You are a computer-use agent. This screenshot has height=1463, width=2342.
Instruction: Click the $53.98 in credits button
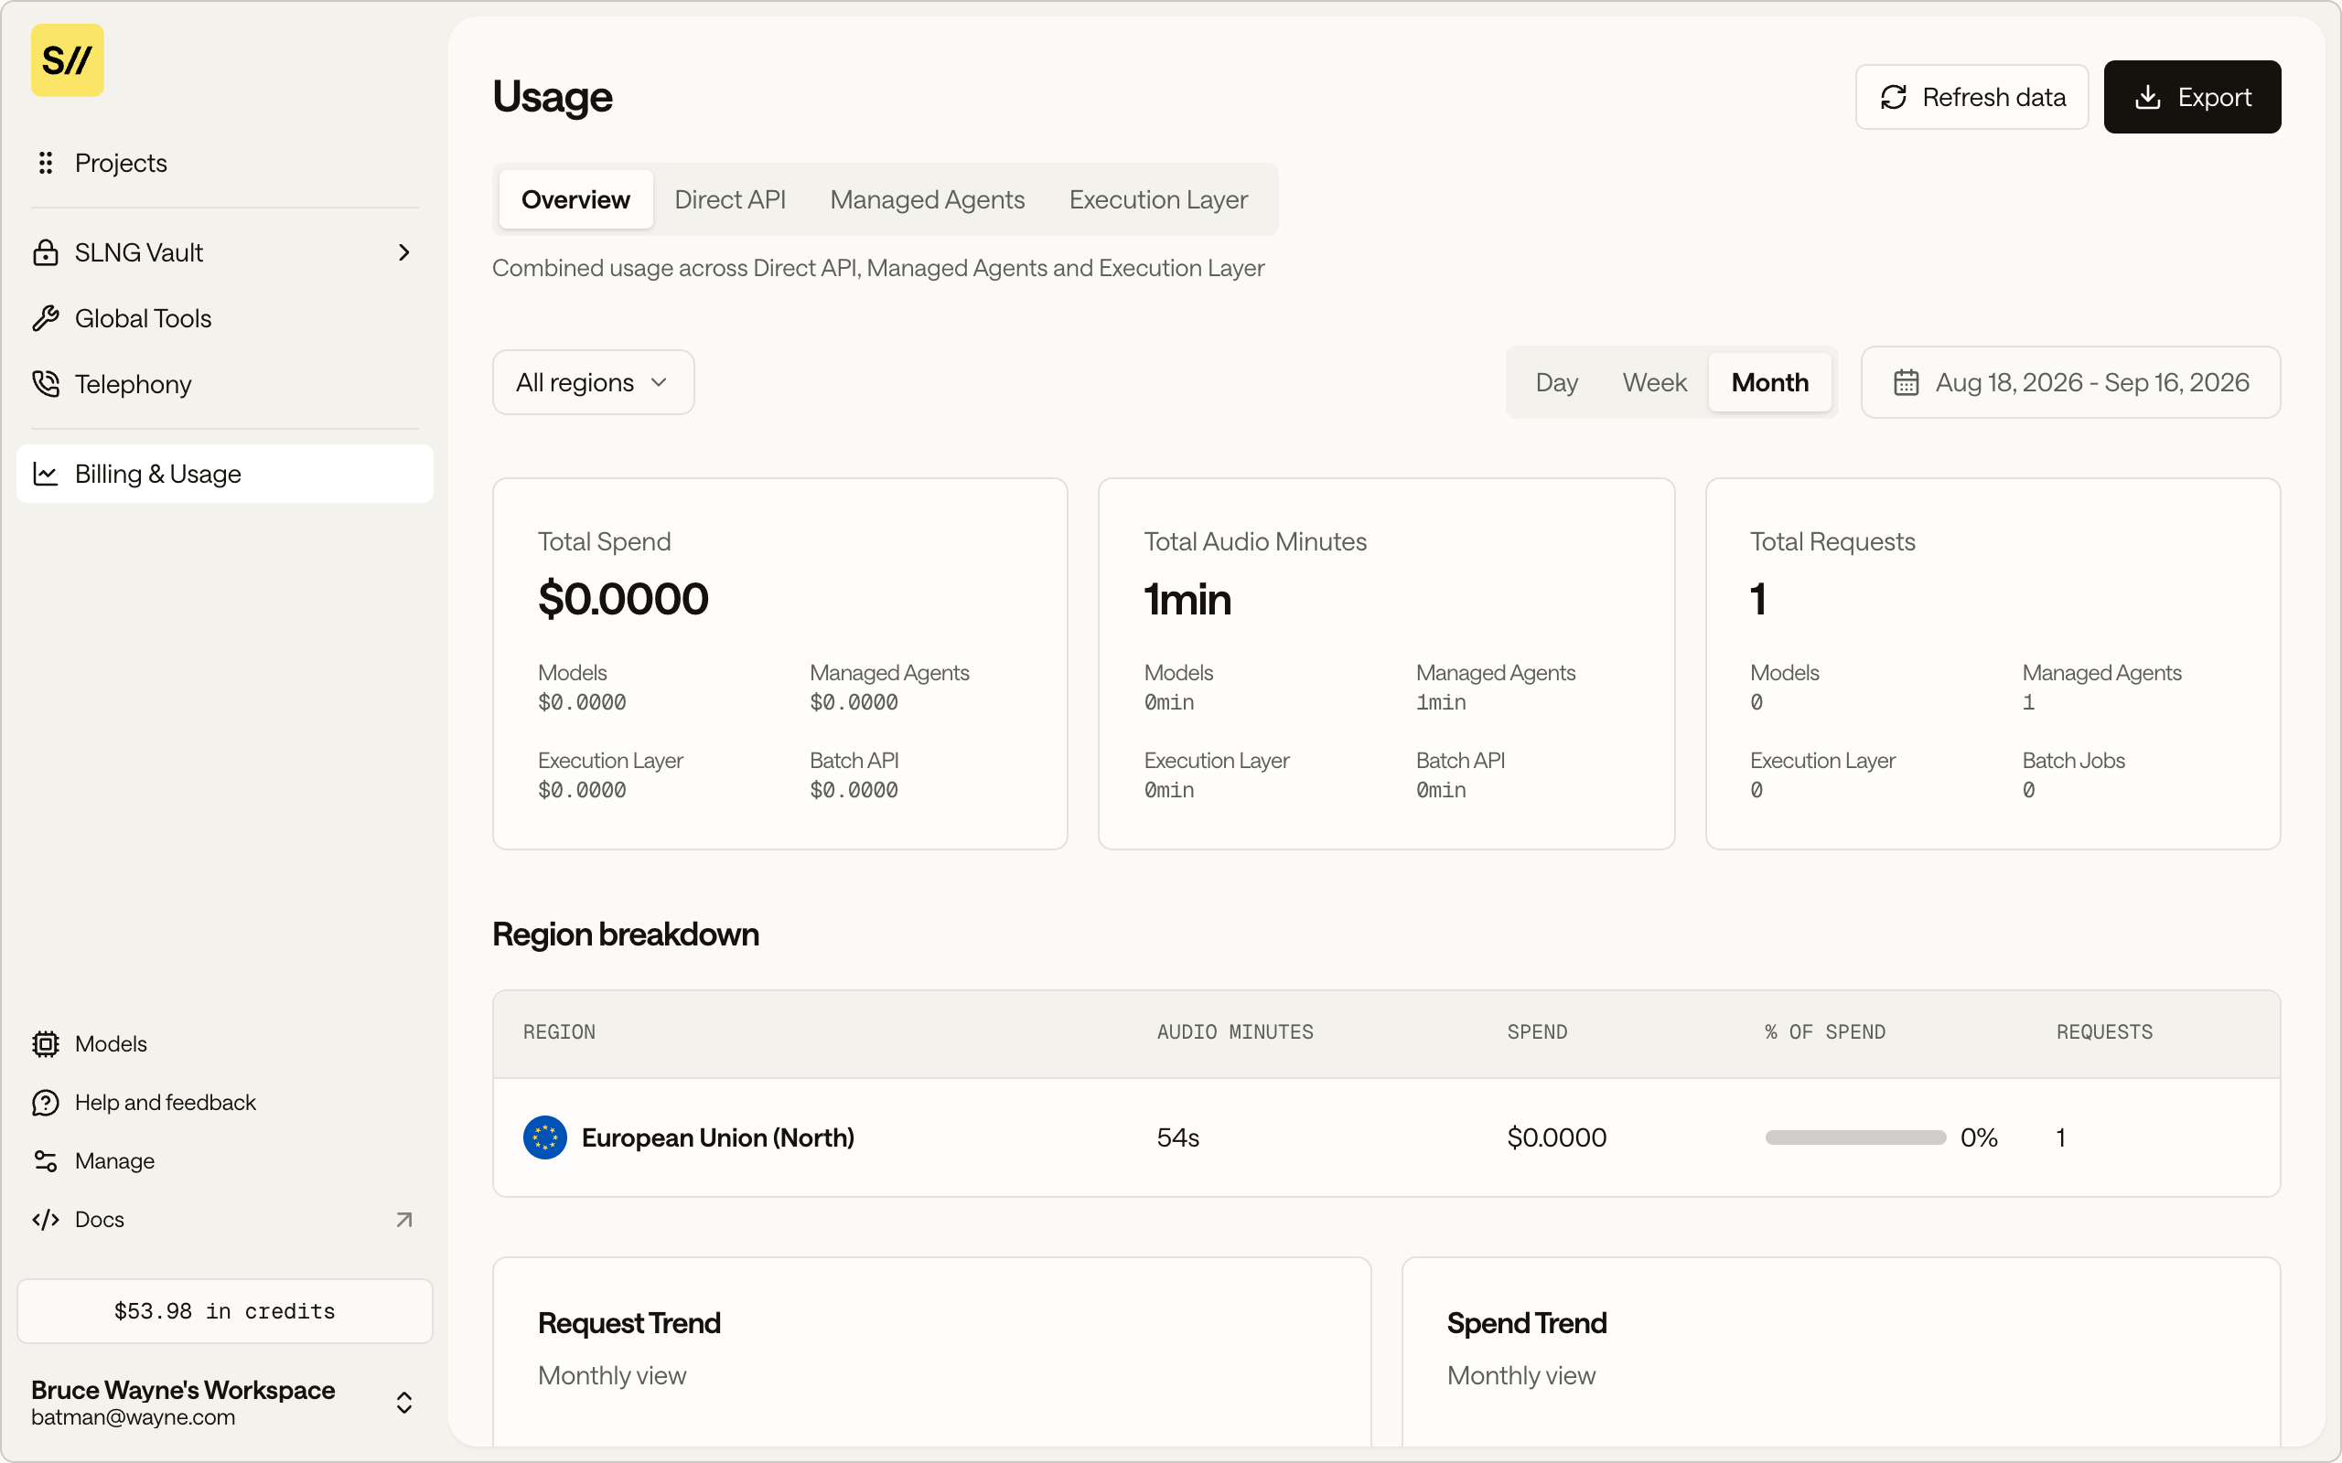[x=224, y=1311]
